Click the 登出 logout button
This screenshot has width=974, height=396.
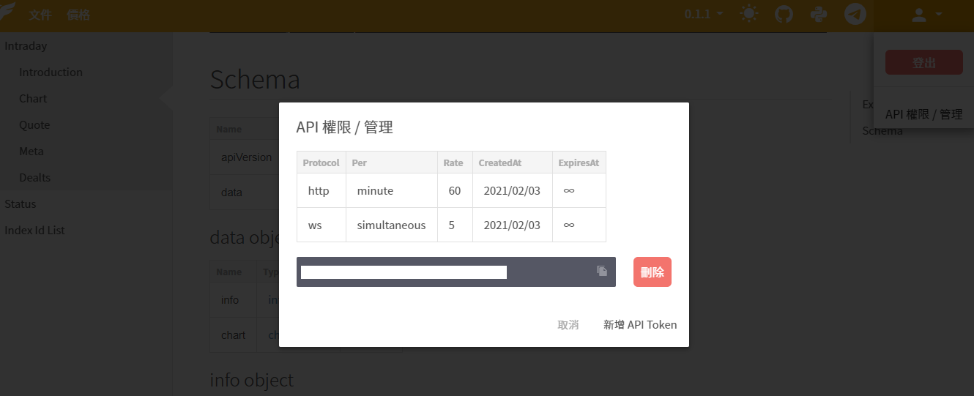tap(924, 63)
